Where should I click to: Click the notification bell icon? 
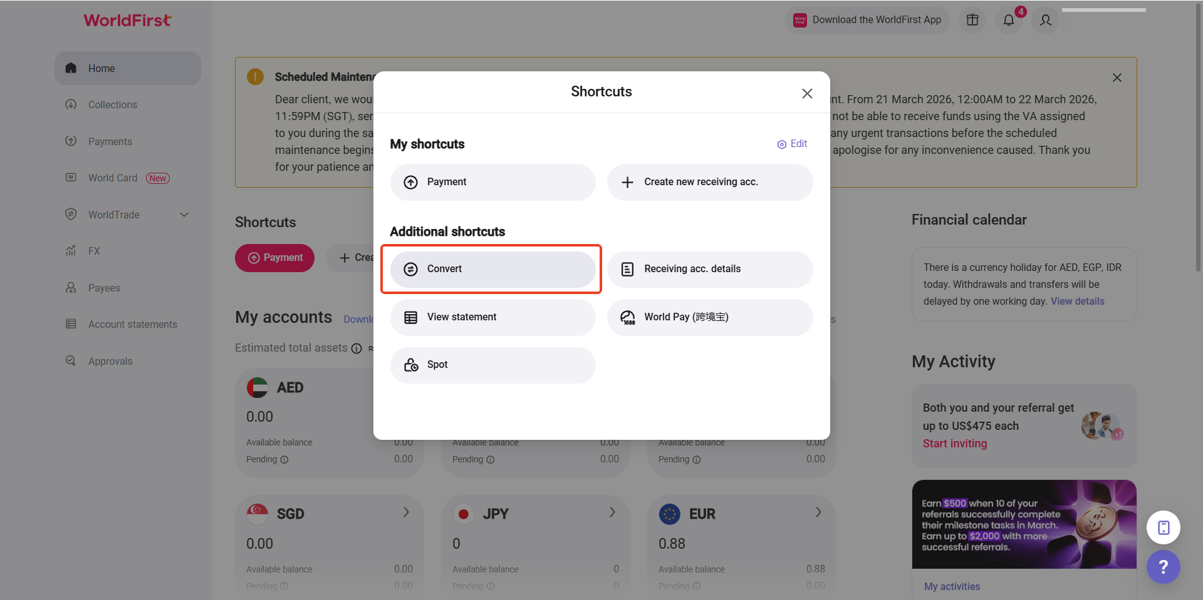tap(1009, 20)
